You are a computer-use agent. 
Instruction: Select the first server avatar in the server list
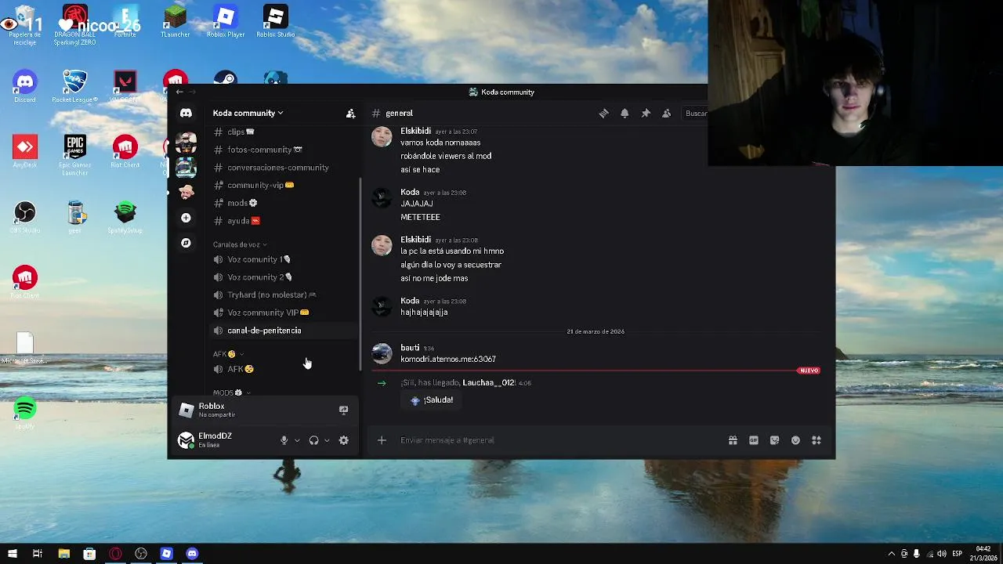[186, 143]
